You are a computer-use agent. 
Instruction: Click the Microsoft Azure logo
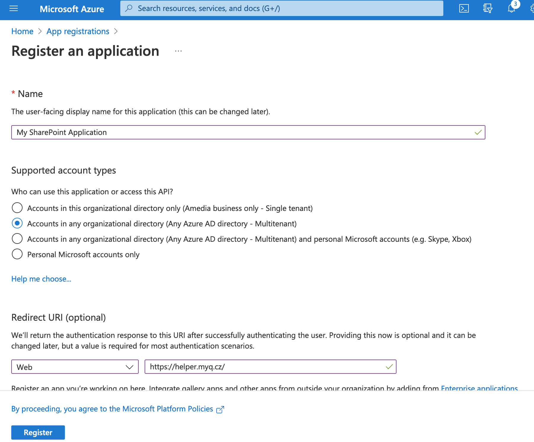click(72, 8)
